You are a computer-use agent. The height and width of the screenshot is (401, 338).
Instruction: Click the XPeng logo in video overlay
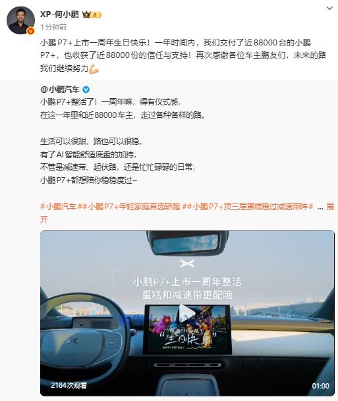[187, 263]
